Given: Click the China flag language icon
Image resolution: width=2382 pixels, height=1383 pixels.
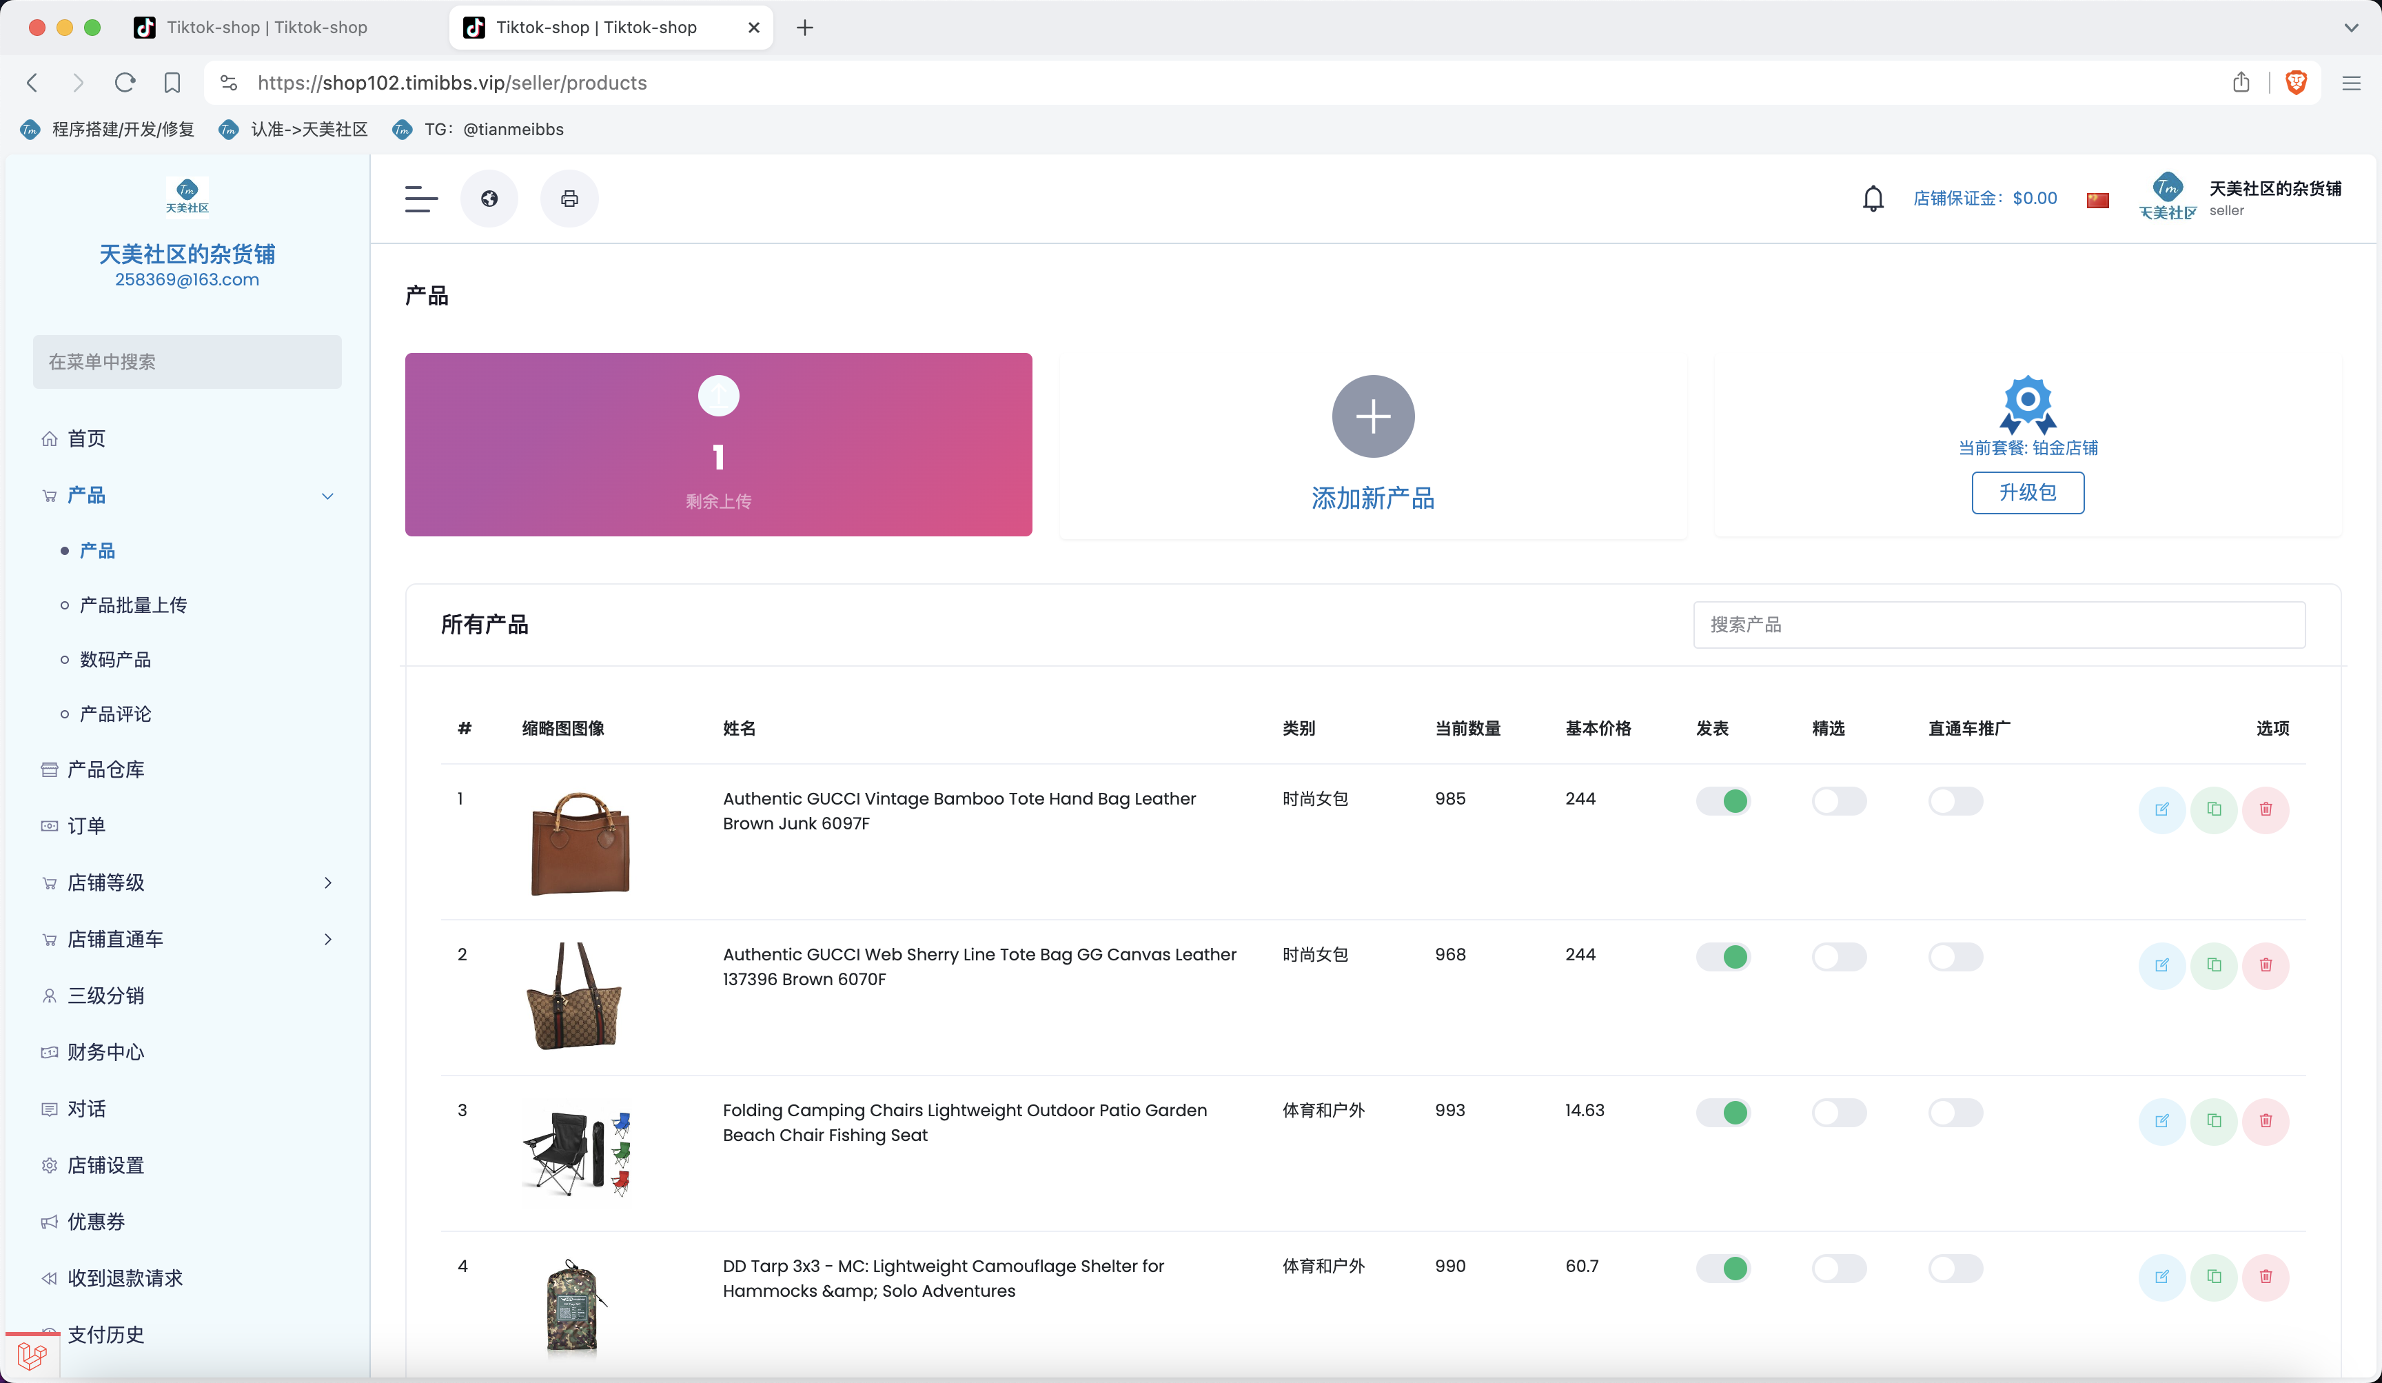Looking at the screenshot, I should coord(2097,199).
